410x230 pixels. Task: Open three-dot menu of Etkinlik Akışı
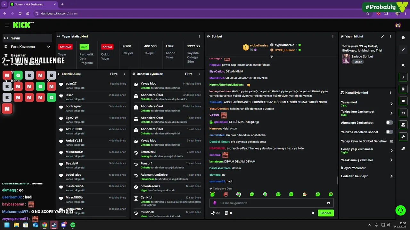(x=125, y=74)
